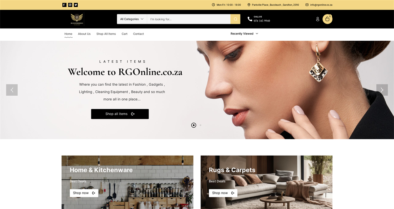Click the RG Engineering logo
This screenshot has height=209, width=394.
point(77,19)
